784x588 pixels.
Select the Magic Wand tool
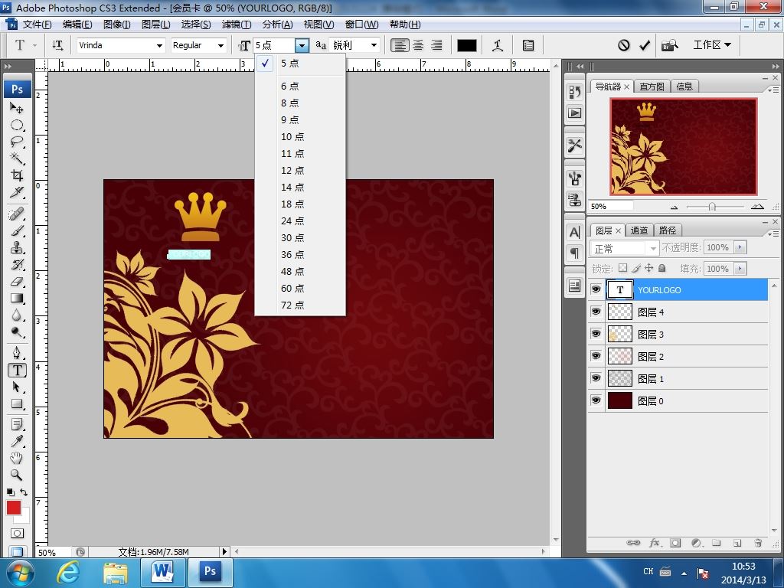[x=17, y=158]
